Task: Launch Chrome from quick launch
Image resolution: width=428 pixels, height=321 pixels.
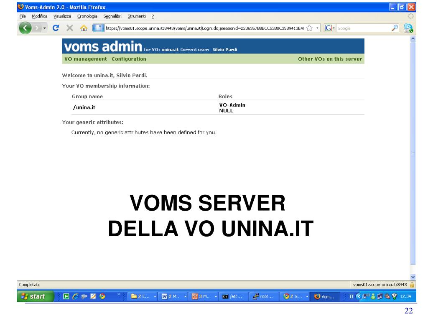Action: (102, 296)
